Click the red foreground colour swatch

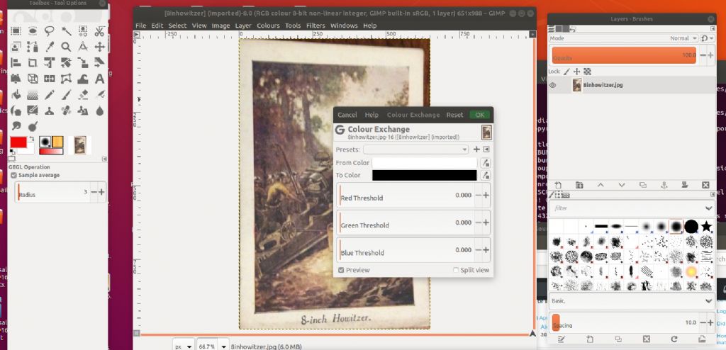(18, 142)
